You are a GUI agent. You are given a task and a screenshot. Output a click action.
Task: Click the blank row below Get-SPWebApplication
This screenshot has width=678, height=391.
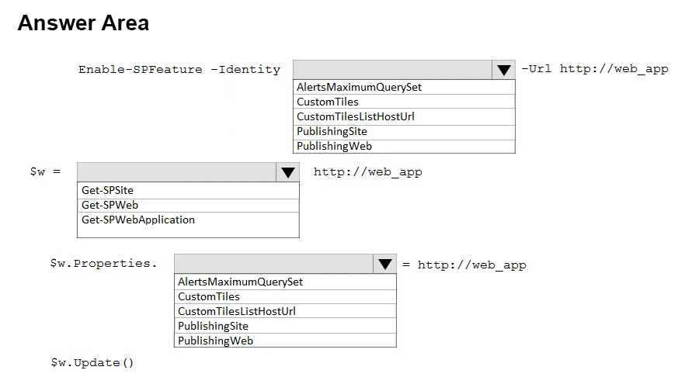click(189, 231)
